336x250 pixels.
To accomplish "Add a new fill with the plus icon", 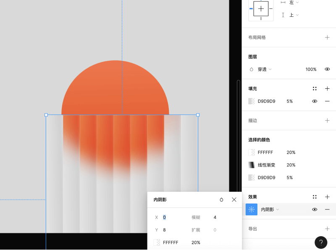I will tap(327, 88).
